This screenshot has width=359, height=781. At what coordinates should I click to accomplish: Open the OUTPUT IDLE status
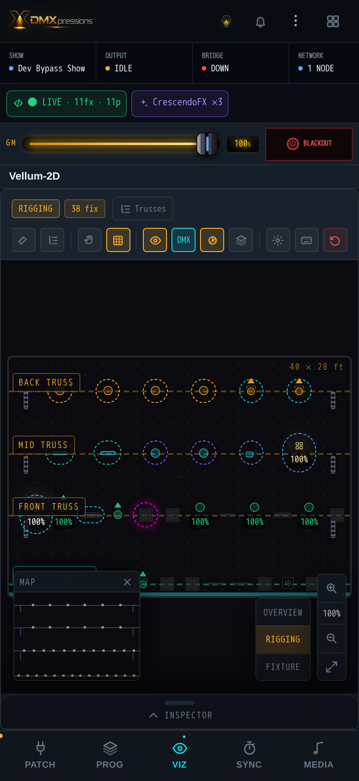pyautogui.click(x=144, y=63)
